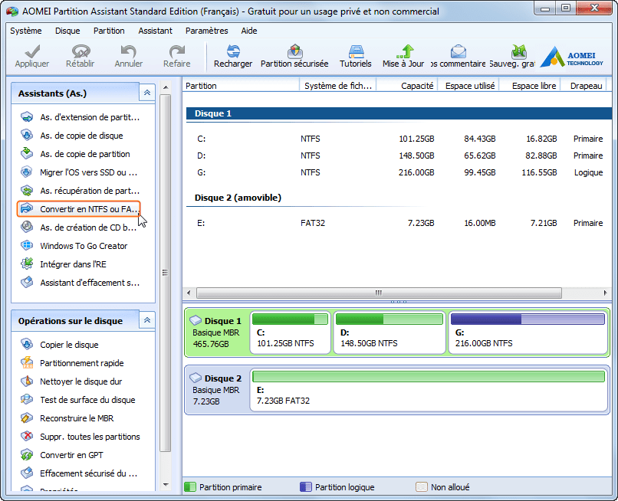Screen dimensions: 618x501
Task: Open the Paramètres menu
Action: (x=207, y=31)
